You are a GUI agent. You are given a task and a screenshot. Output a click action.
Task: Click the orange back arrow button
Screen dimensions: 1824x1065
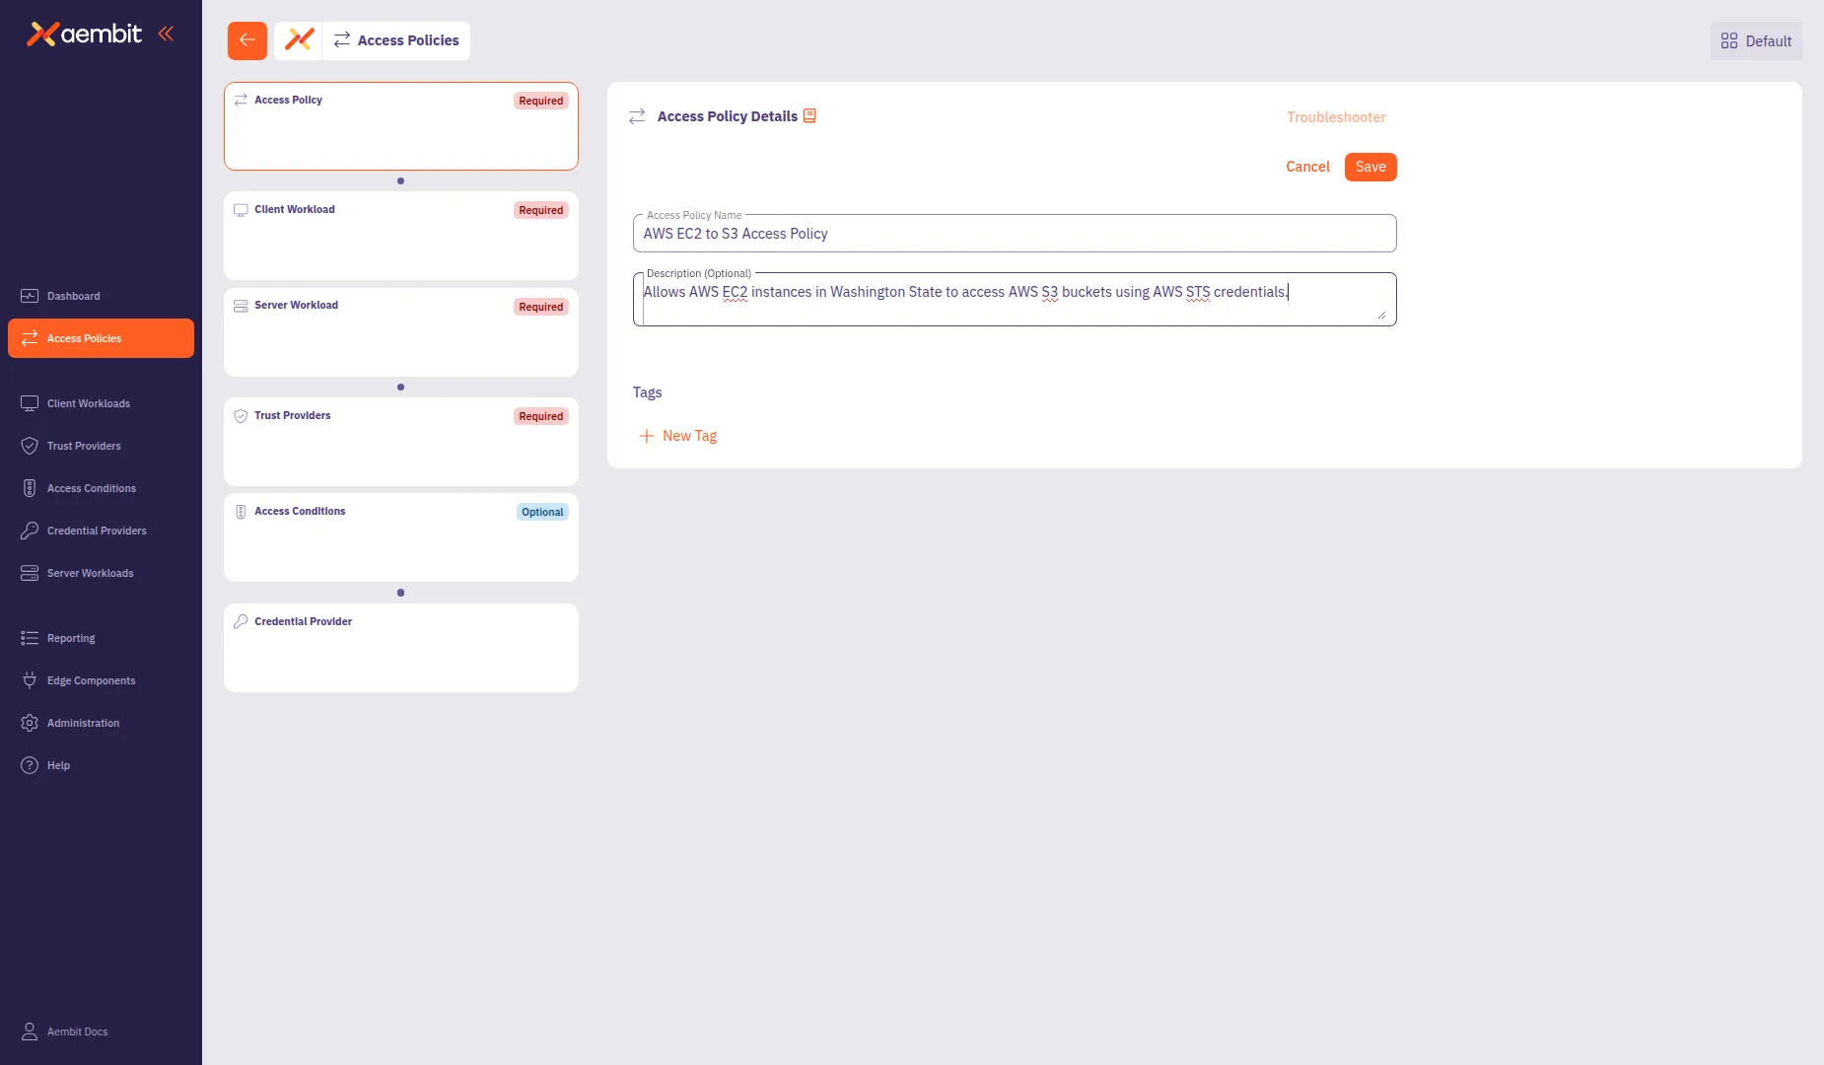pyautogui.click(x=246, y=40)
